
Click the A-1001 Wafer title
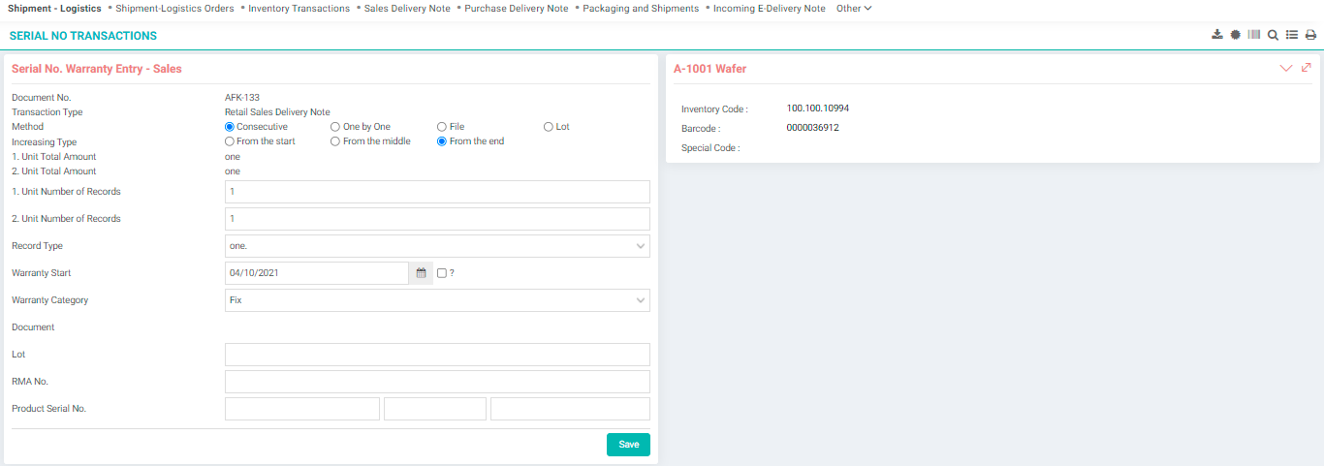click(709, 69)
